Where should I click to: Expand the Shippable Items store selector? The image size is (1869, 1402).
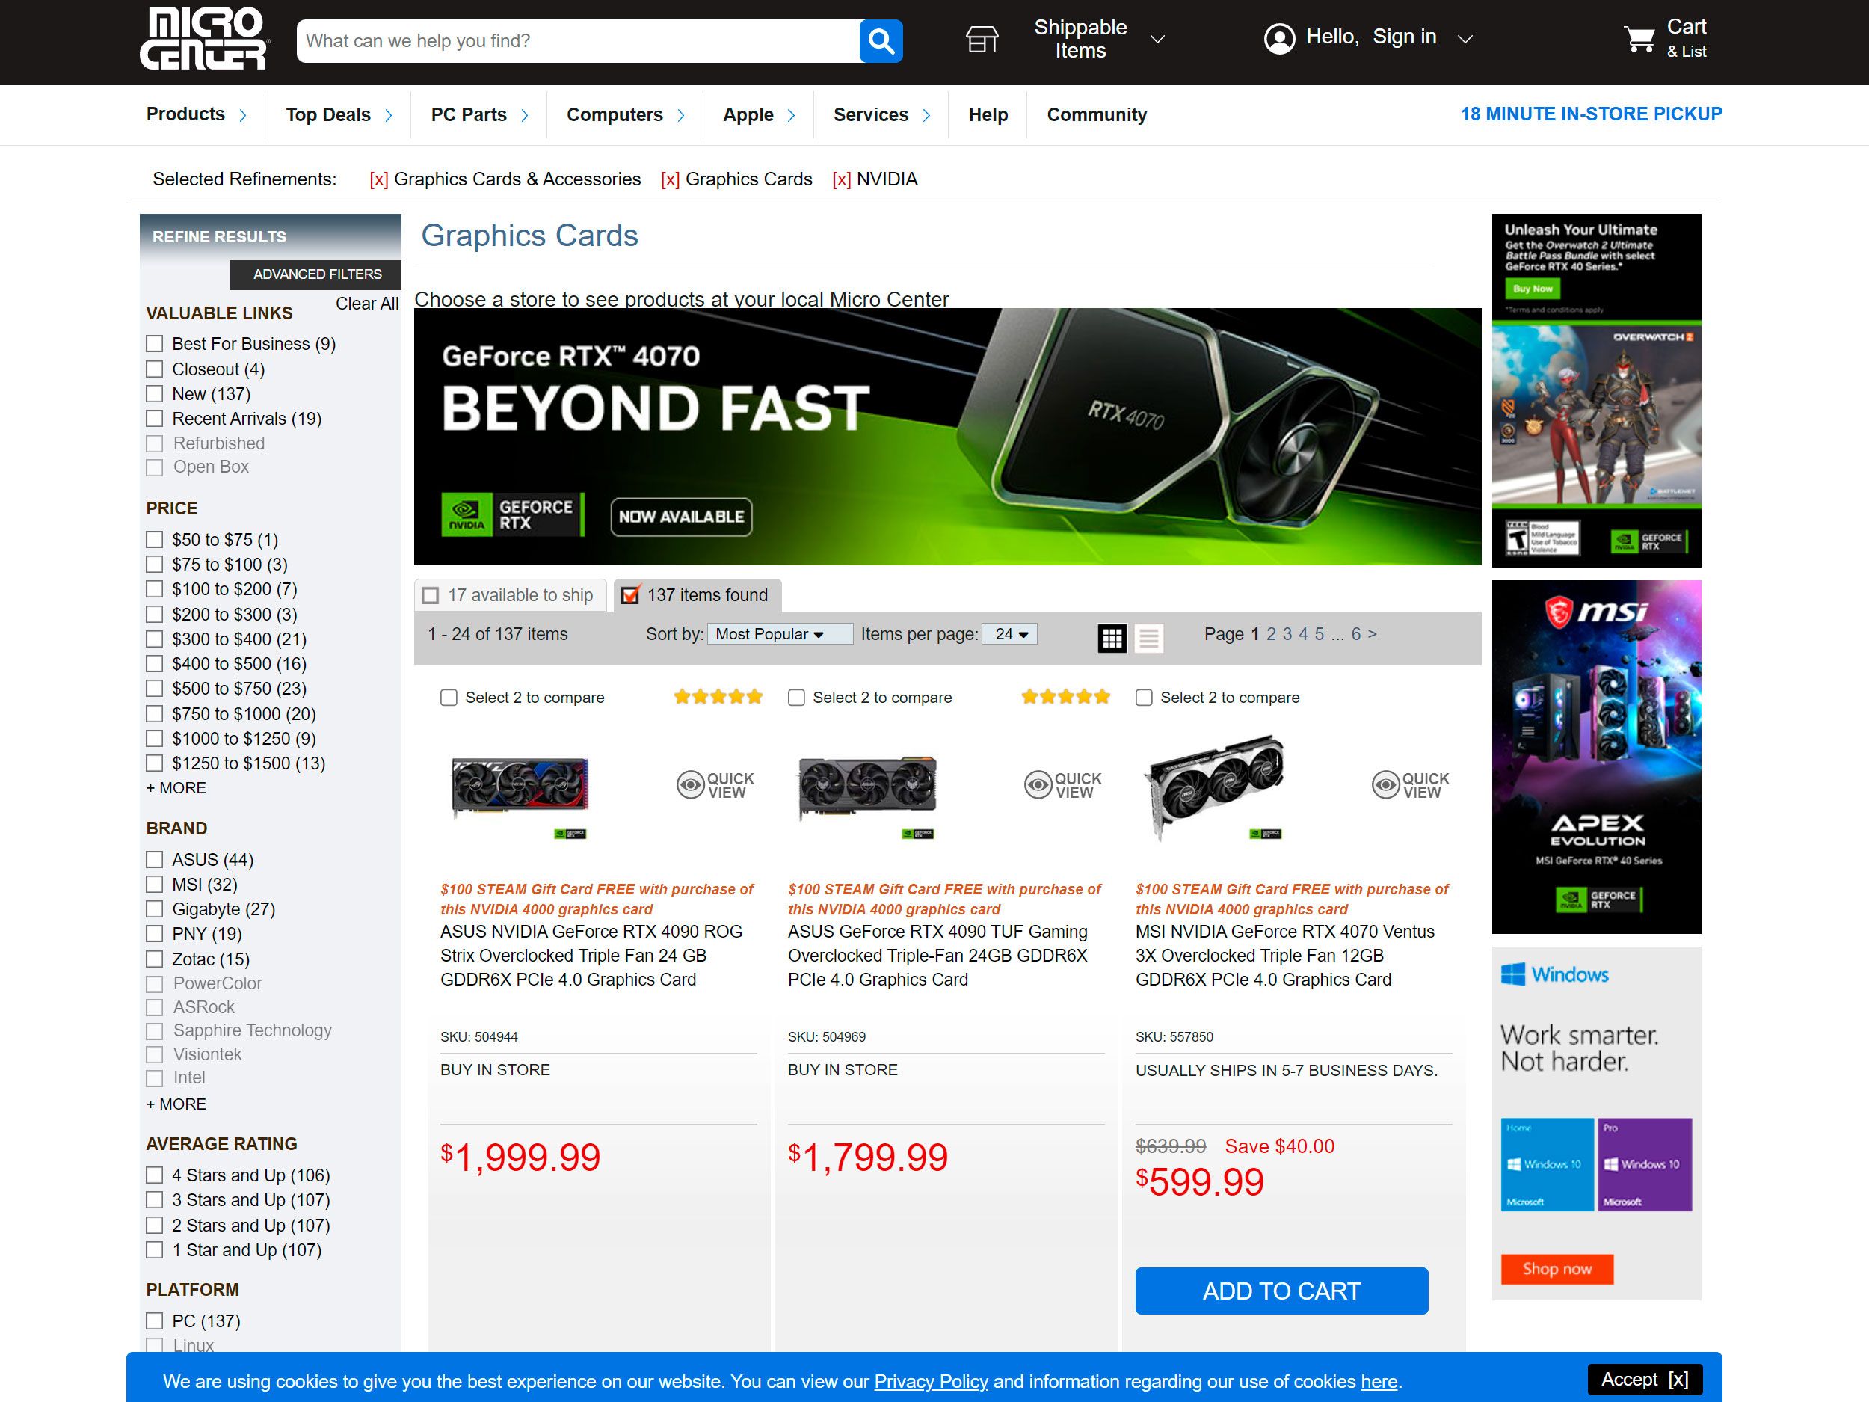coord(1097,39)
